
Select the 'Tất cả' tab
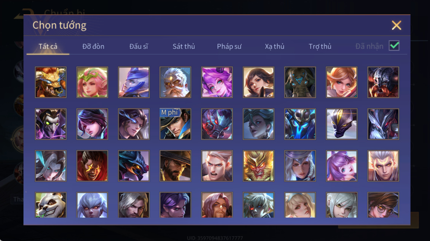pos(48,46)
